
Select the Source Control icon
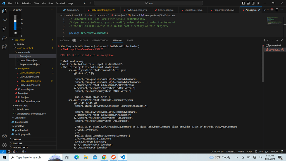point(4,29)
